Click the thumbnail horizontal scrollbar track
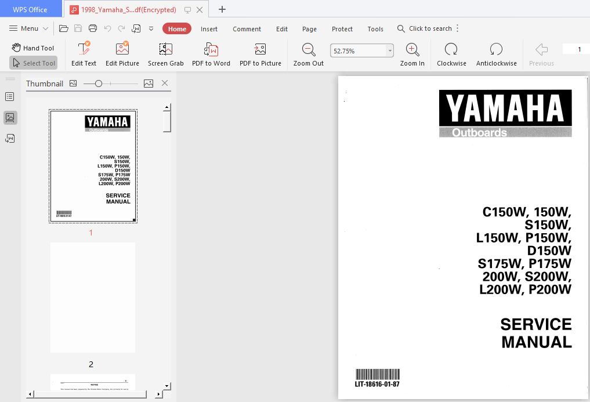590x402 pixels. pyautogui.click(x=91, y=394)
